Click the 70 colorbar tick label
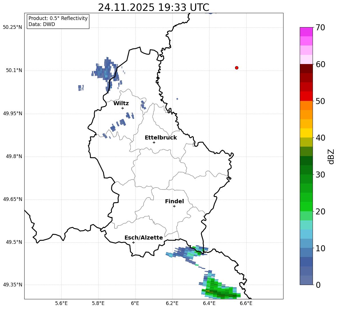338x309 pixels. (320, 28)
